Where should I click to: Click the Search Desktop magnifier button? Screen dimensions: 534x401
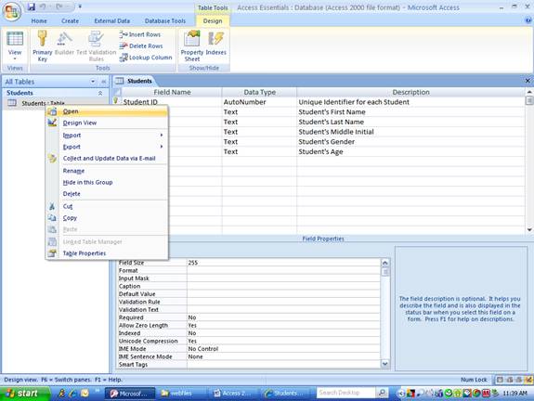point(383,393)
